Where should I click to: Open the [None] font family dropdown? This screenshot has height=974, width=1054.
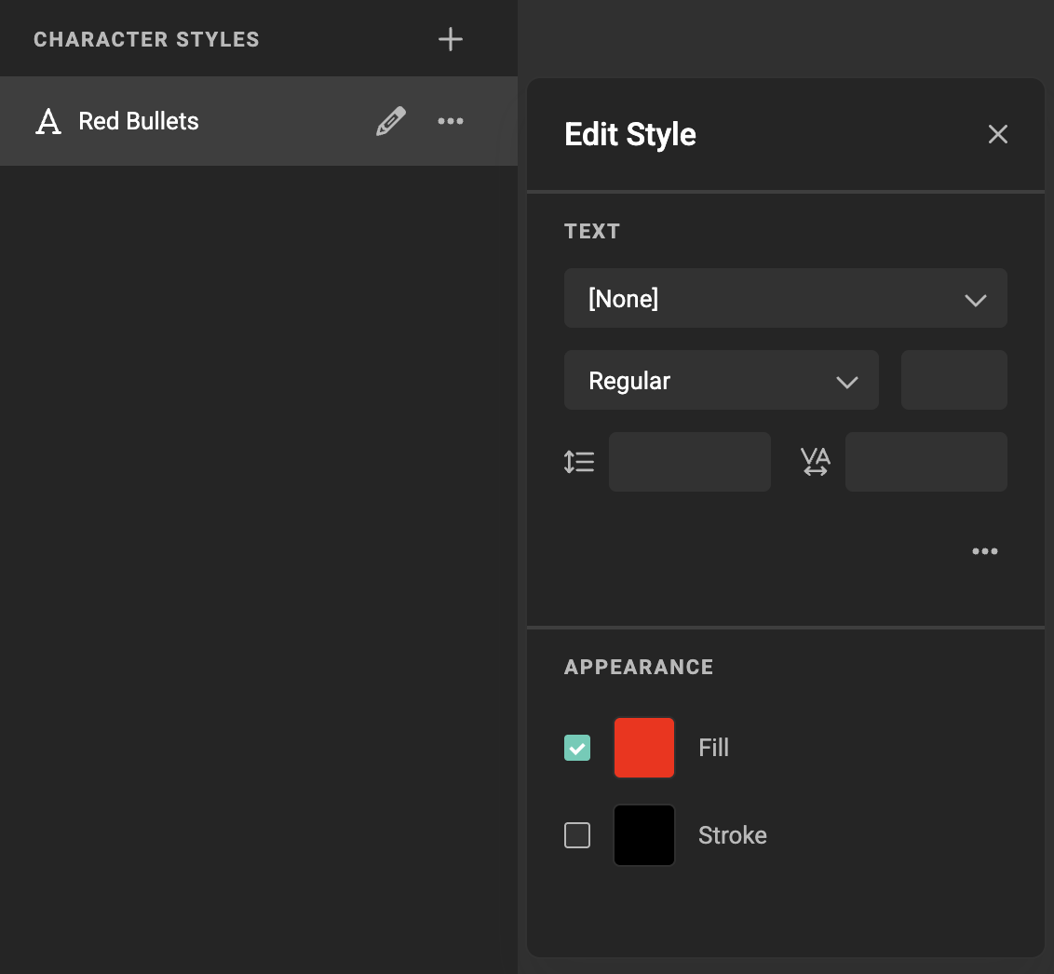point(786,298)
